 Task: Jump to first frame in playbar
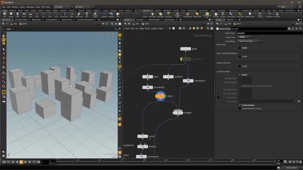[4, 162]
